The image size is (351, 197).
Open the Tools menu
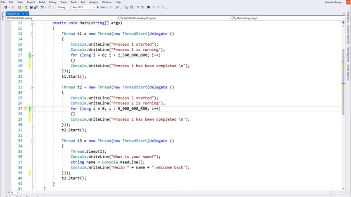tap(74, 2)
